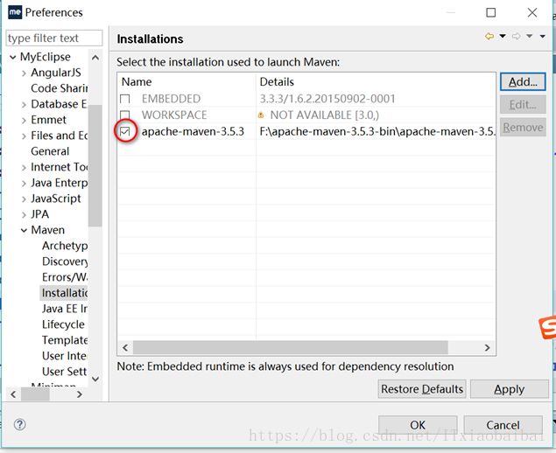Click the MyEclipse logo in title bar
The width and height of the screenshot is (556, 453).
pos(15,12)
